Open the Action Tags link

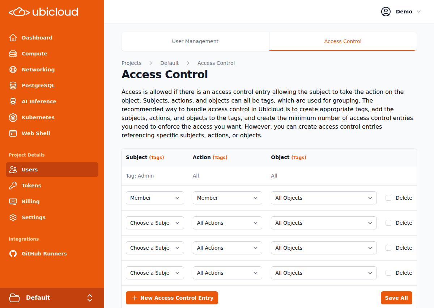coord(220,158)
